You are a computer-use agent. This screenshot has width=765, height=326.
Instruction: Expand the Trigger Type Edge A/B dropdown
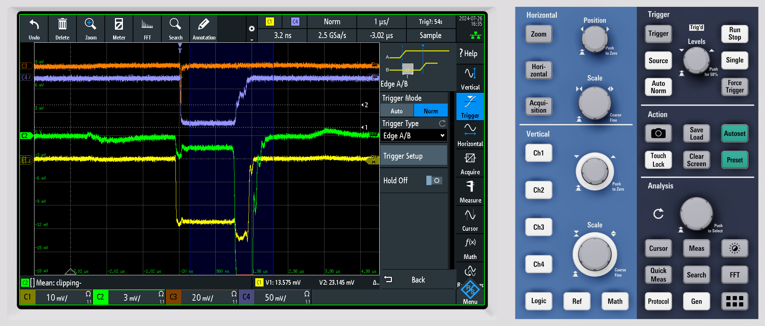click(414, 135)
